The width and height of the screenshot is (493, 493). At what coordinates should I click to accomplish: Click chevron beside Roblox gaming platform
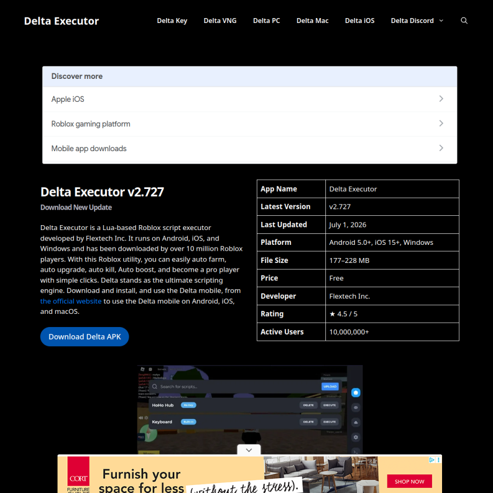click(441, 123)
